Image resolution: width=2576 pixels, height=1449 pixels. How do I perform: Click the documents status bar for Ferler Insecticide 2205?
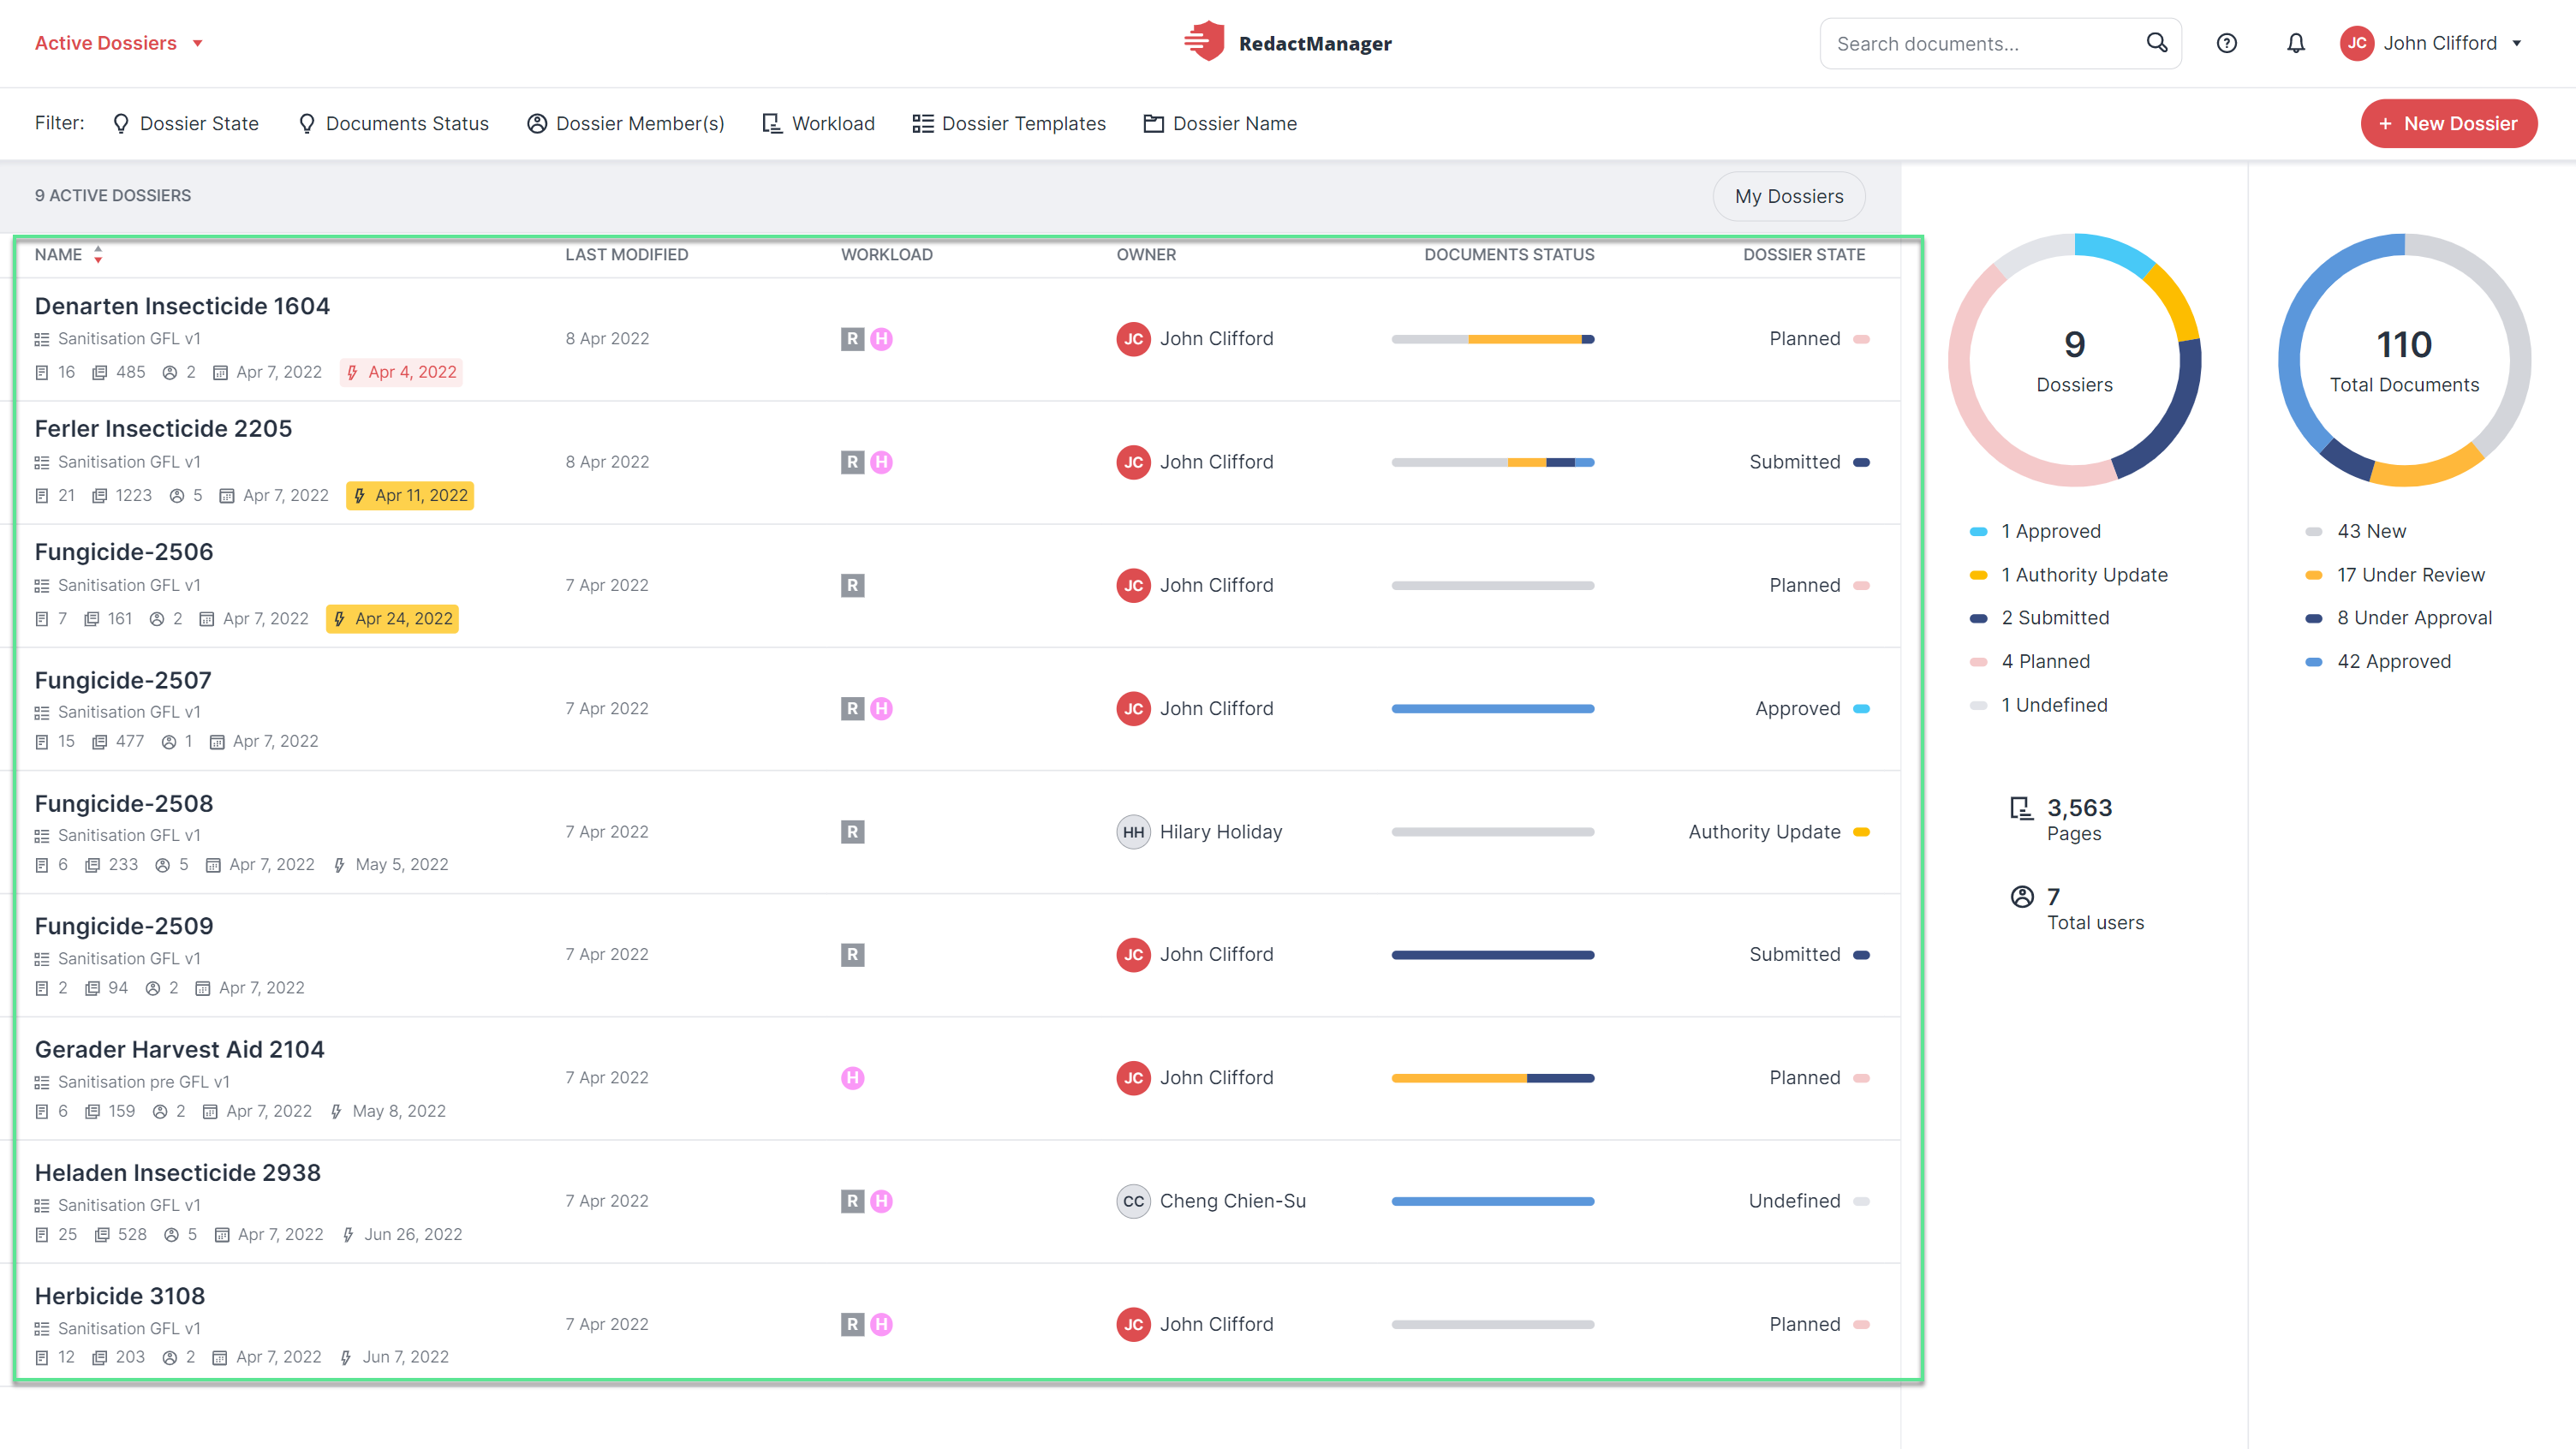[1493, 462]
